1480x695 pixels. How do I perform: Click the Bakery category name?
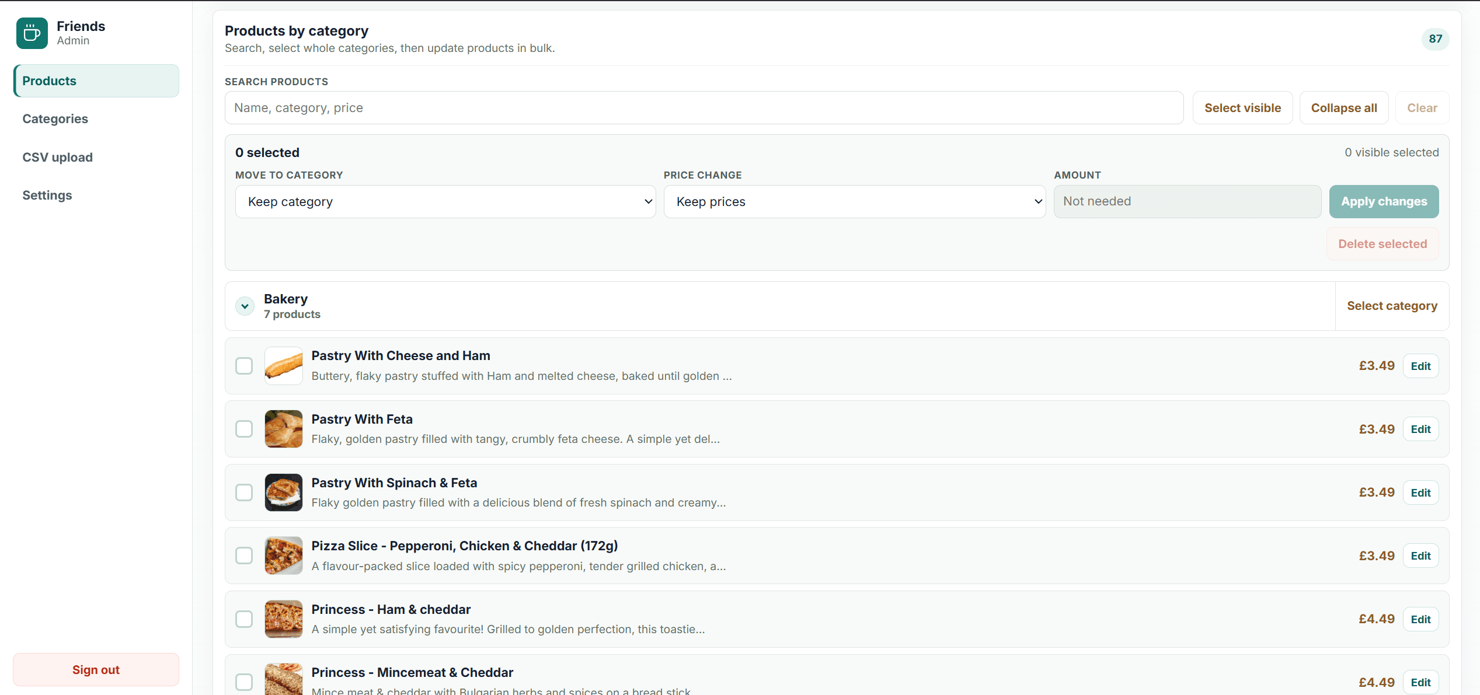285,299
